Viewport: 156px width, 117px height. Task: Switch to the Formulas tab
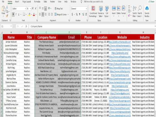37,2
